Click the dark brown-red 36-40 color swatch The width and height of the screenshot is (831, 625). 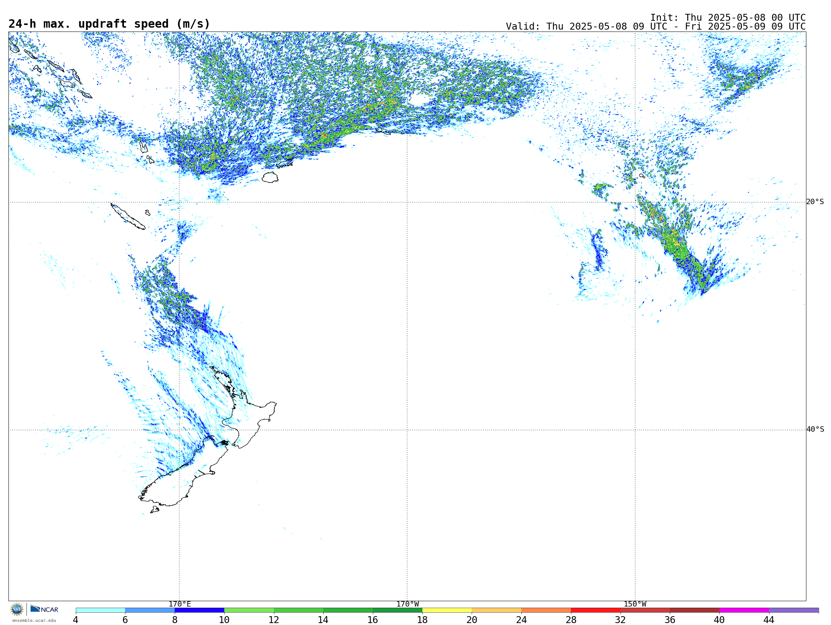click(x=695, y=610)
